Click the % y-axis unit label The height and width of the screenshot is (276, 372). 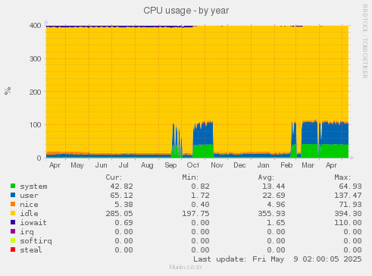[8, 91]
